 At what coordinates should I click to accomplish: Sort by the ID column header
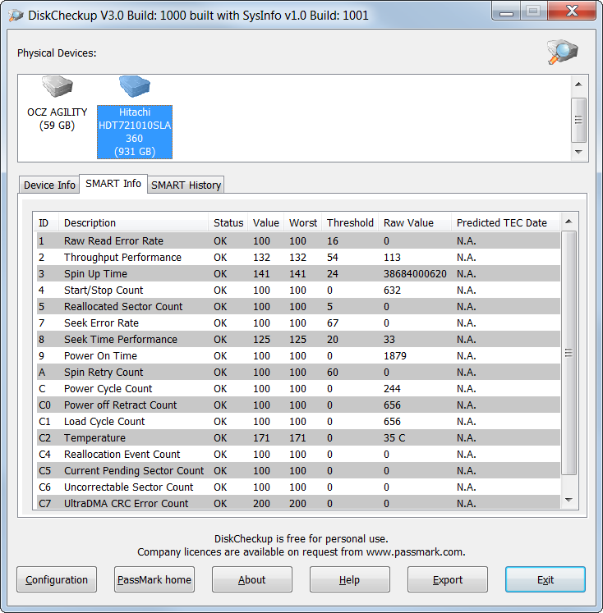pos(46,222)
